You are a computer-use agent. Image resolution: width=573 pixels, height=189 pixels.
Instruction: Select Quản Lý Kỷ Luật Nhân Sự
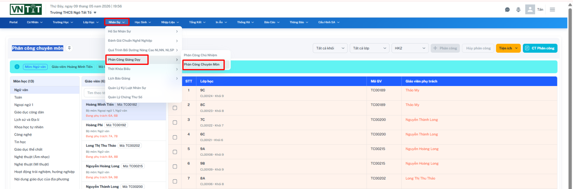[x=143, y=88]
